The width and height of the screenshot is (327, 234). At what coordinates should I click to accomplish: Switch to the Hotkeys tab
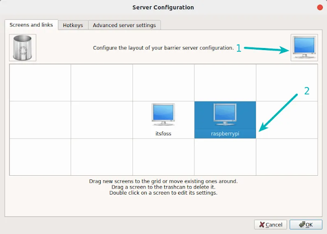pyautogui.click(x=73, y=25)
